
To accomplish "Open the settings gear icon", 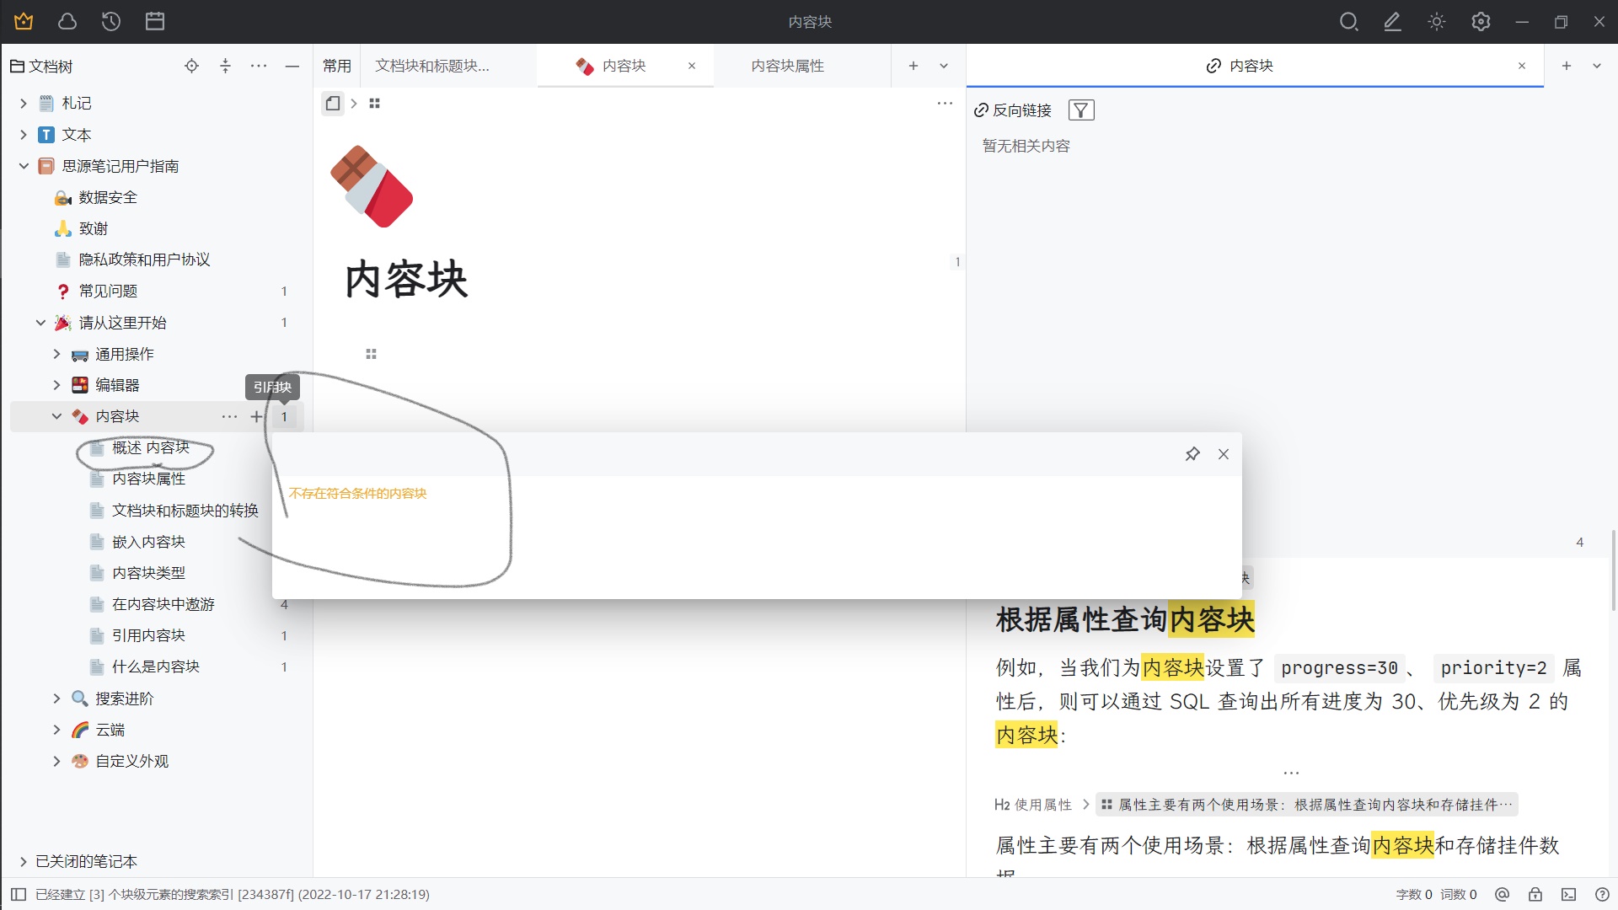I will pos(1481,22).
